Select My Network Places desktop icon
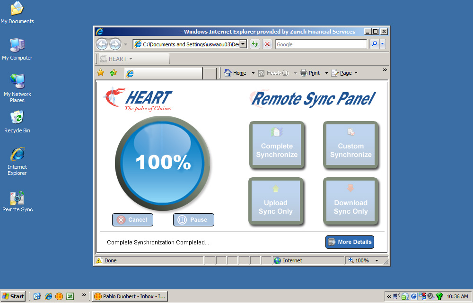 [x=17, y=88]
